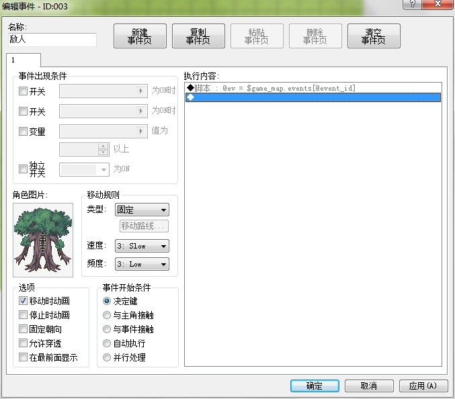Click 清空事件页 button
The height and width of the screenshot is (399, 455).
coord(374,36)
